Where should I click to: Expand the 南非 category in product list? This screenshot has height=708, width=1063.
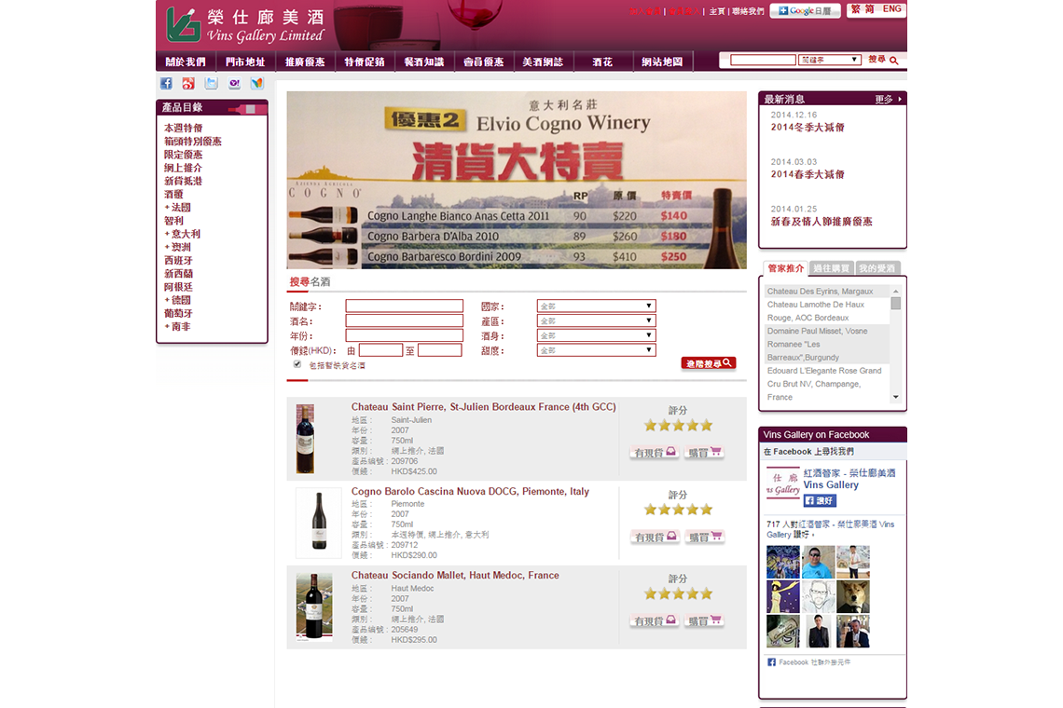[x=177, y=327]
